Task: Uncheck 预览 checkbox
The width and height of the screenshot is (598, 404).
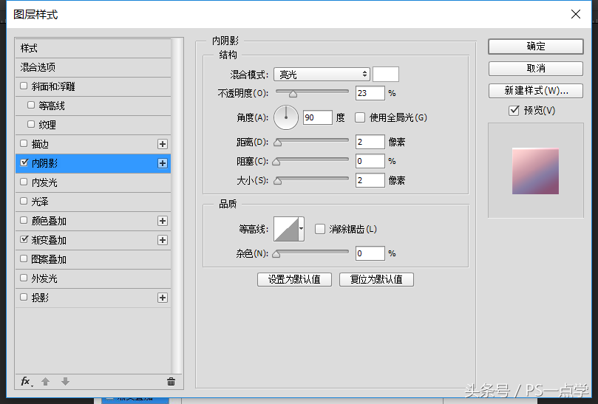Action: pyautogui.click(x=514, y=111)
